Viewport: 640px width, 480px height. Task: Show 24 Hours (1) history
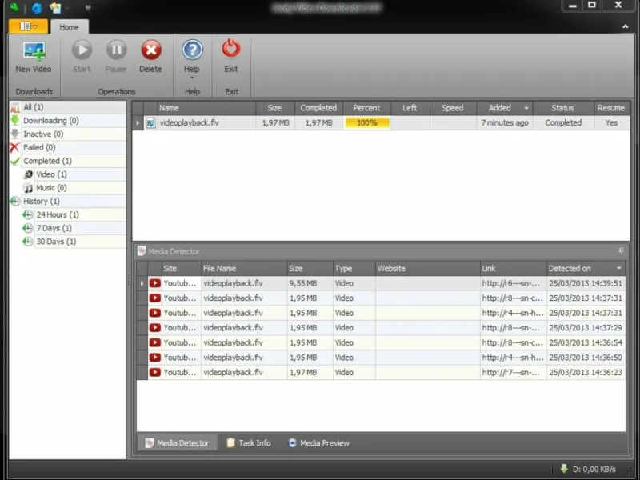74,214
